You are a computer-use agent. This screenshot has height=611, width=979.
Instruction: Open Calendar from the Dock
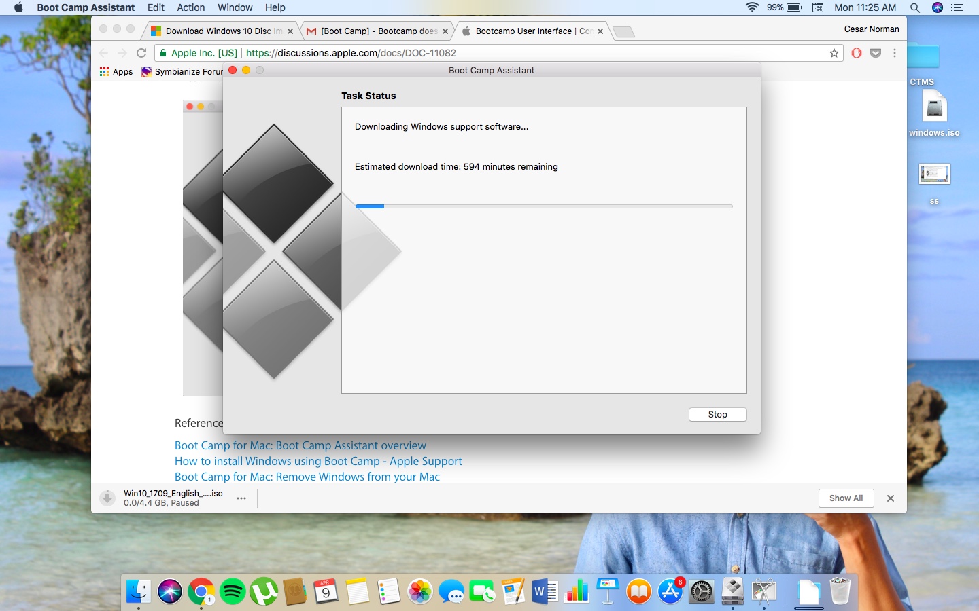pos(326,591)
